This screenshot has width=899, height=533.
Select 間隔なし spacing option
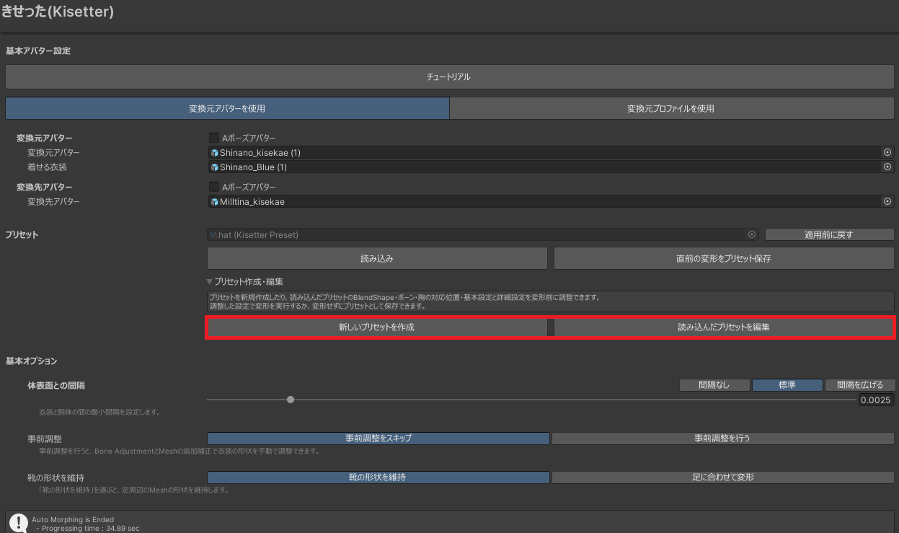[714, 385]
